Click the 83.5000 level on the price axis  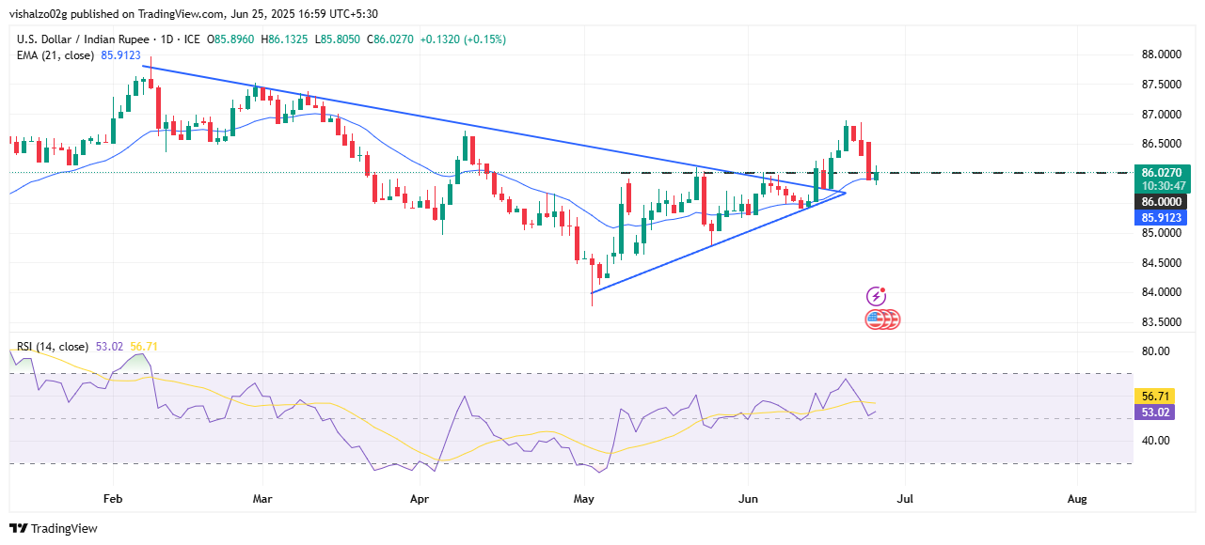[x=1163, y=322]
